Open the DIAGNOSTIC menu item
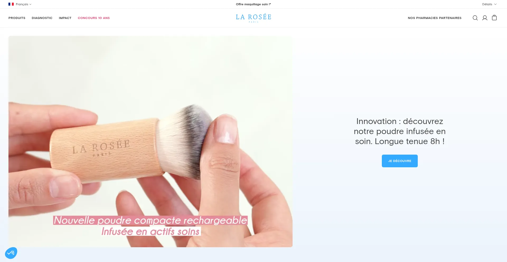 [x=42, y=18]
